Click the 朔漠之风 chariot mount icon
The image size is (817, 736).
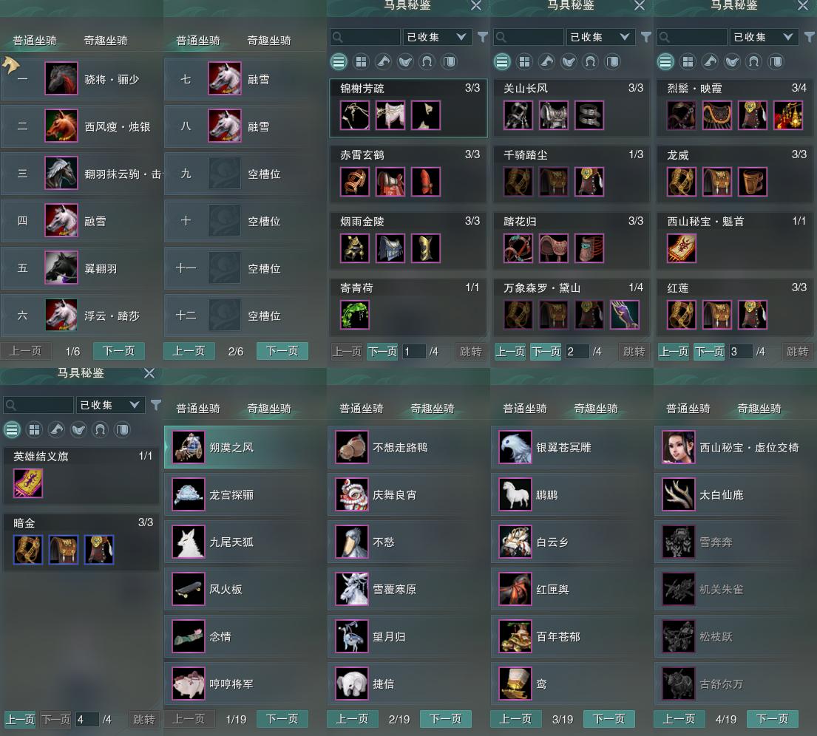click(x=188, y=447)
